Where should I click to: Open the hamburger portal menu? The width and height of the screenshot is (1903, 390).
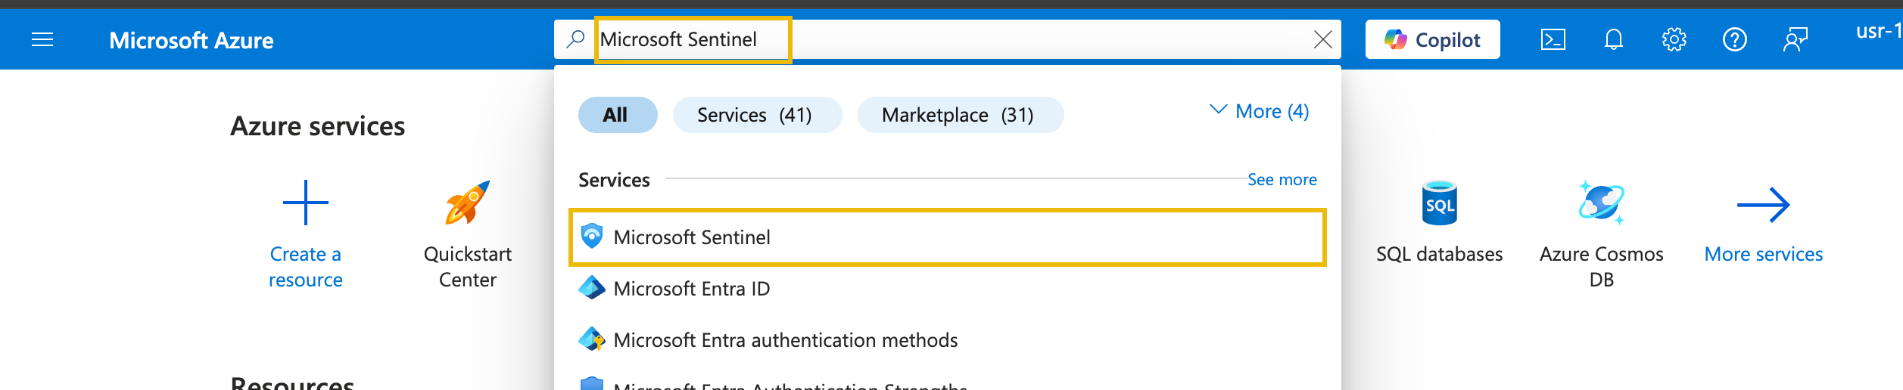click(42, 39)
